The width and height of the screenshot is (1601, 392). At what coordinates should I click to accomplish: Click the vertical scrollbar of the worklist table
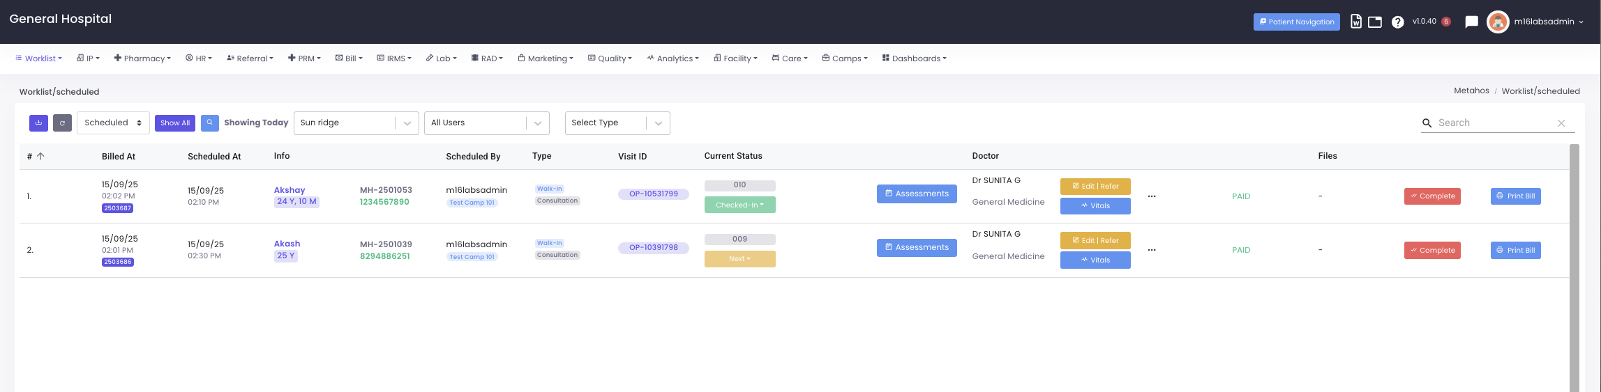[1573, 265]
